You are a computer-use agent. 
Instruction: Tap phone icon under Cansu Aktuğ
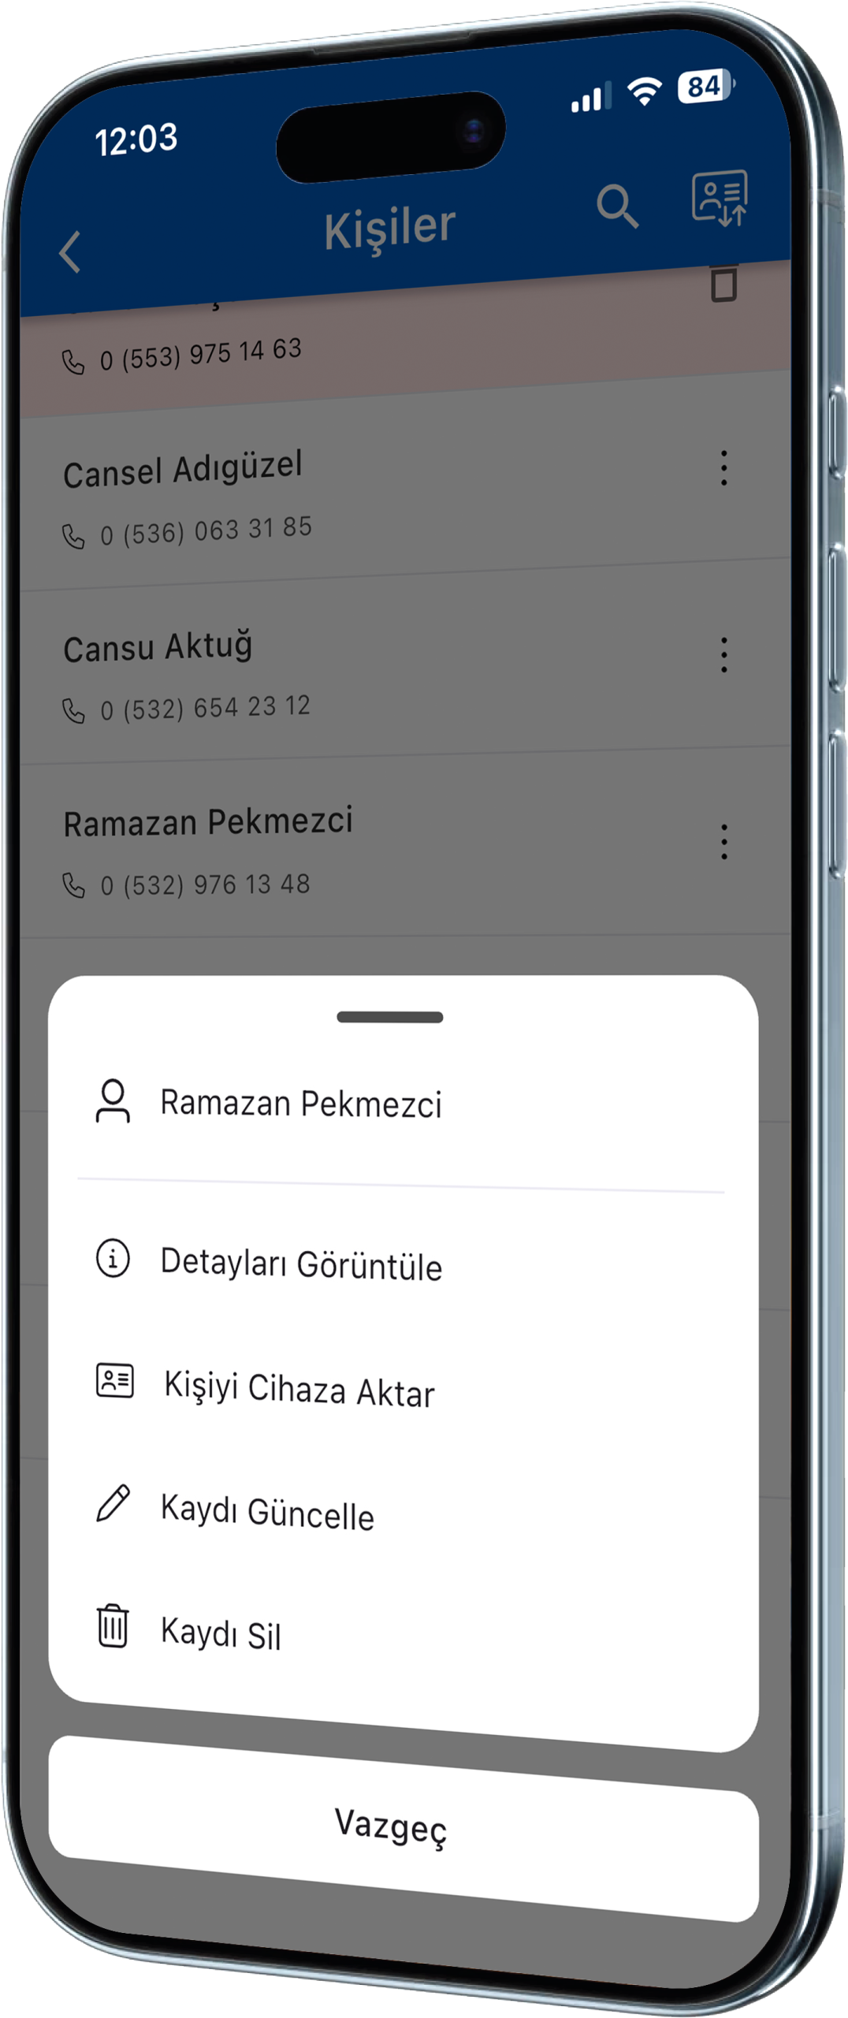tap(73, 711)
